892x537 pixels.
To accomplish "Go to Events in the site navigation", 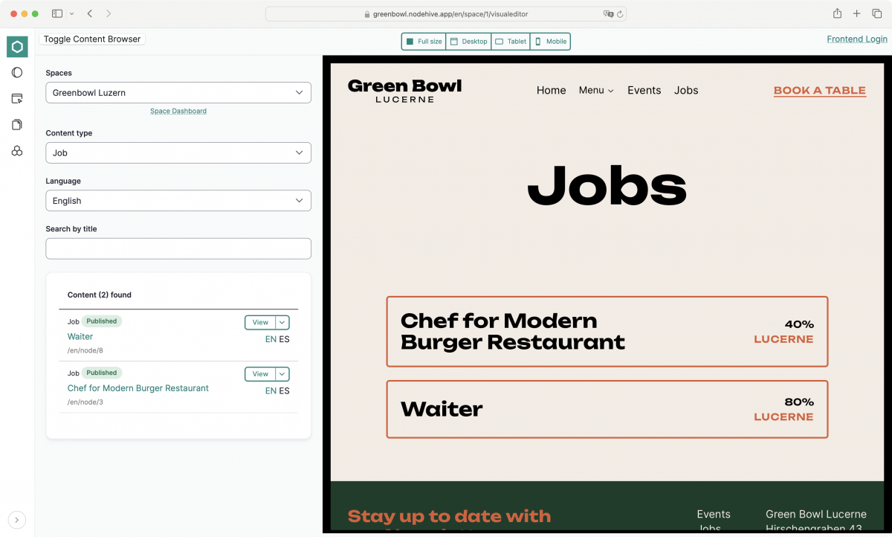I will pos(644,91).
